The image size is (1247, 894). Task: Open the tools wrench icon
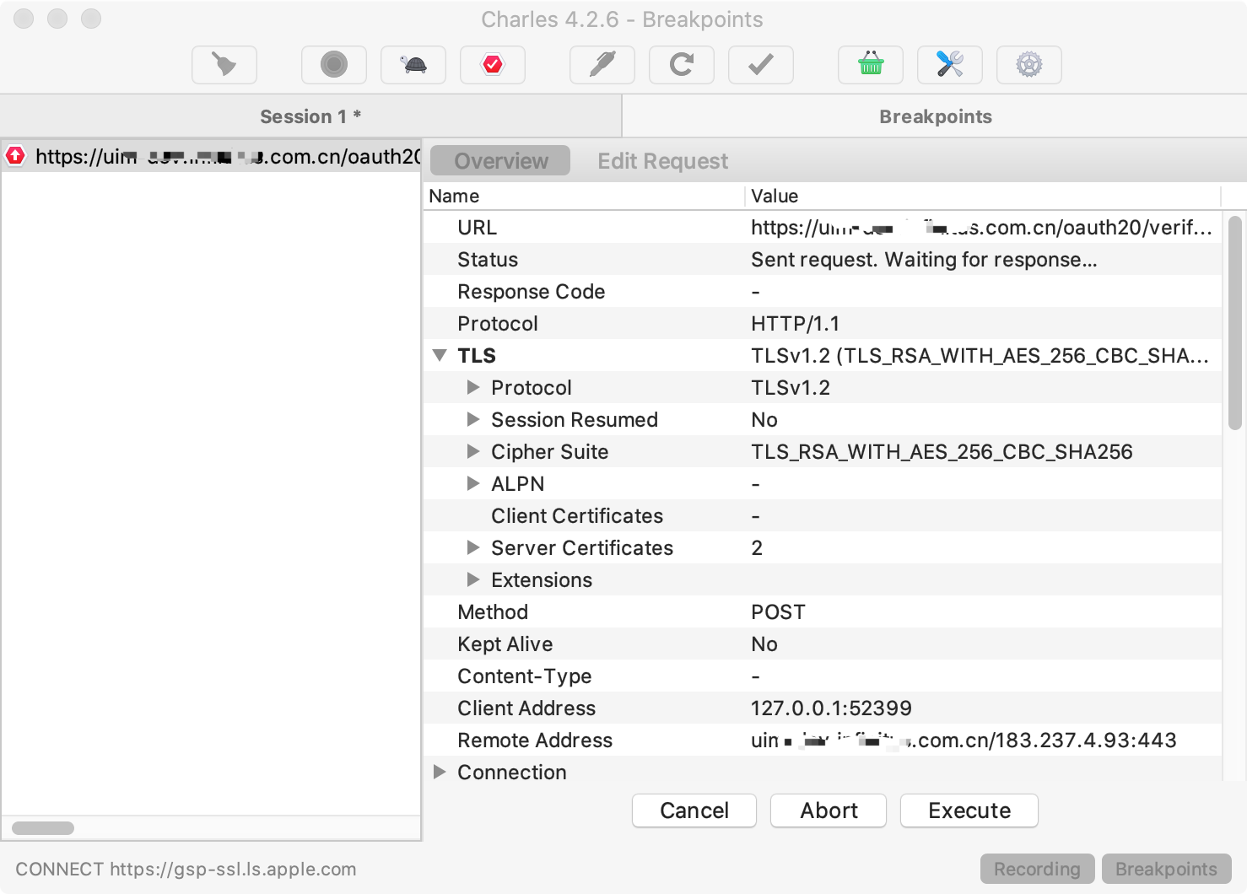950,65
